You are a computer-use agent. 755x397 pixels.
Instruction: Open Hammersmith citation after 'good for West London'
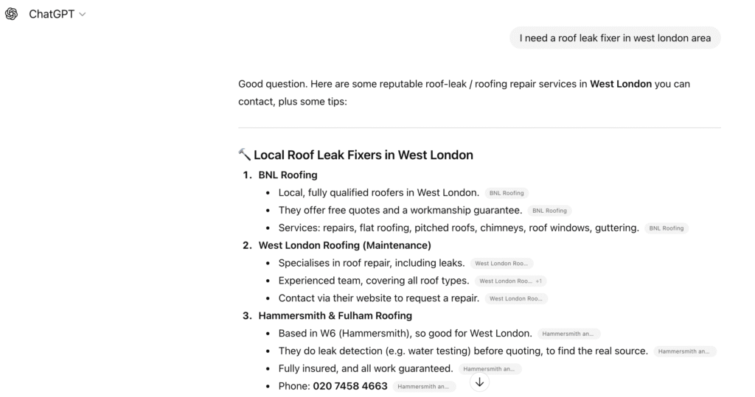point(568,334)
